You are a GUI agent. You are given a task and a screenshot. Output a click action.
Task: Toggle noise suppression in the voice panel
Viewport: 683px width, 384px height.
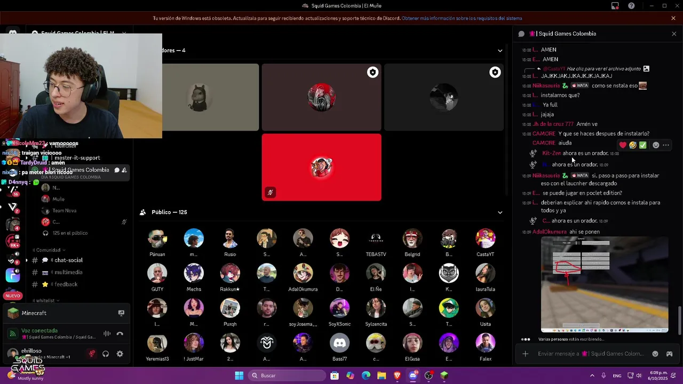(107, 334)
